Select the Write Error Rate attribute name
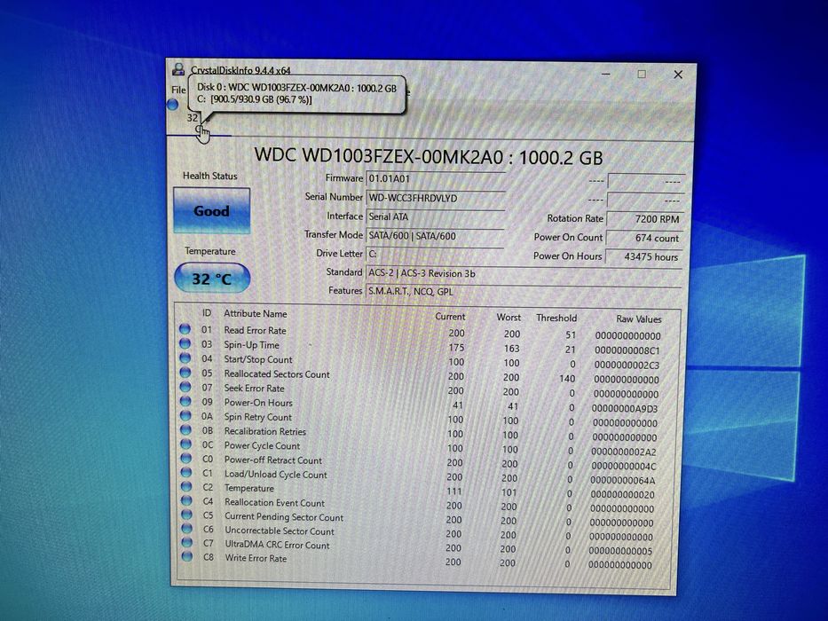The image size is (828, 621). click(256, 558)
